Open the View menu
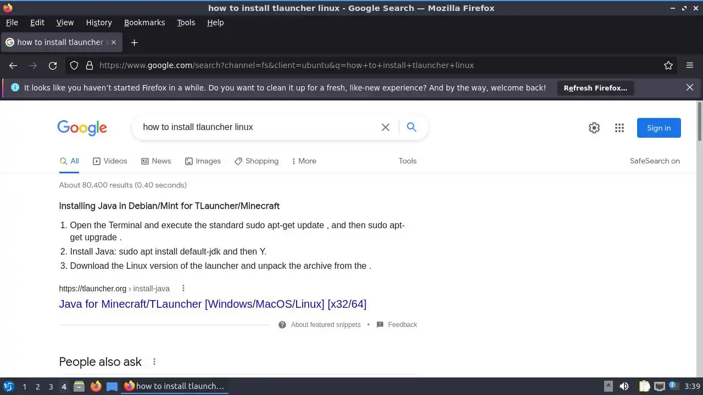This screenshot has height=395, width=703. [65, 22]
